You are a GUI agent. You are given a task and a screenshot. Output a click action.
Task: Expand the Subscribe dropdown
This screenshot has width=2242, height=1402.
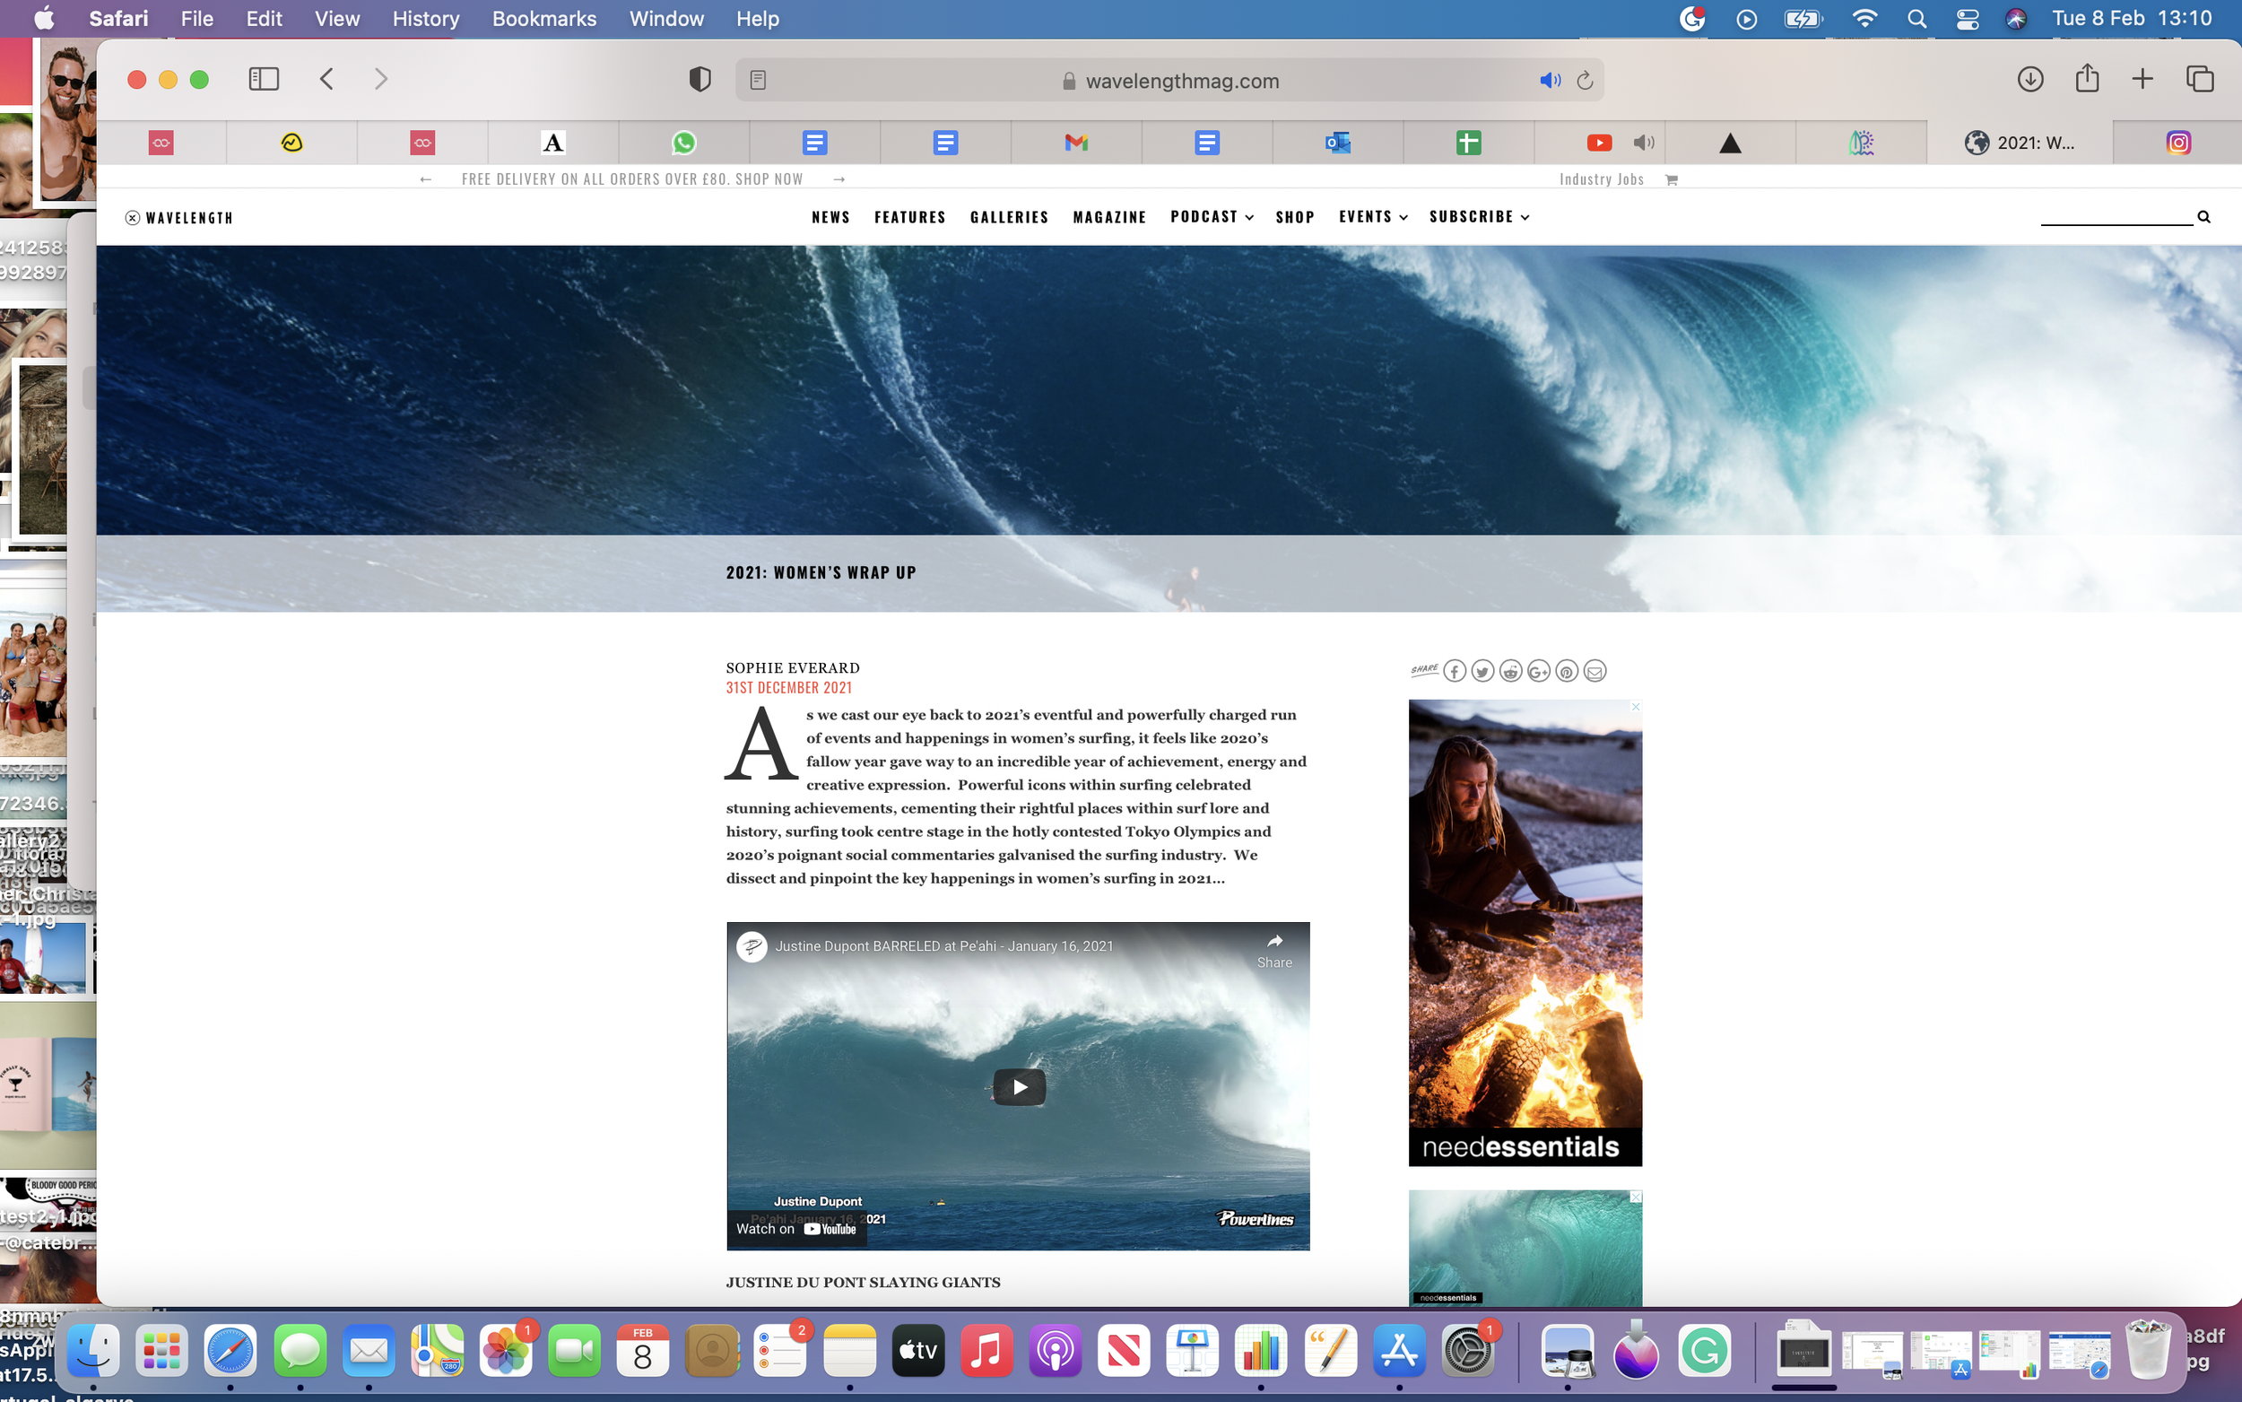click(1478, 217)
